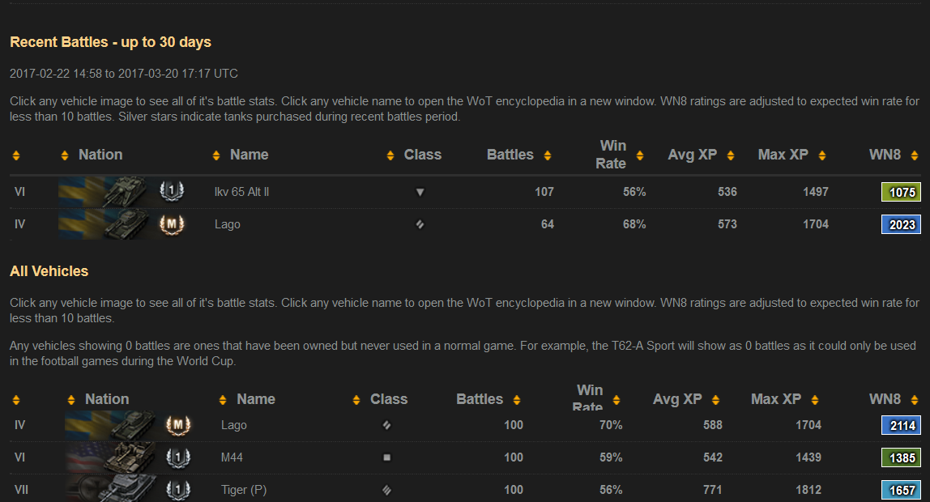Click the Nation column header in Recent Battles
The image size is (930, 502).
coord(100,155)
